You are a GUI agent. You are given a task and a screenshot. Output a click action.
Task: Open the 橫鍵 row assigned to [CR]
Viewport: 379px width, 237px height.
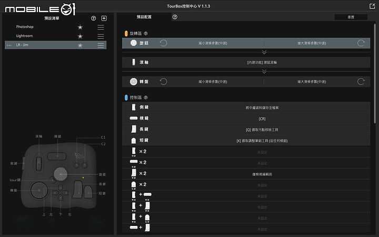[246, 118]
